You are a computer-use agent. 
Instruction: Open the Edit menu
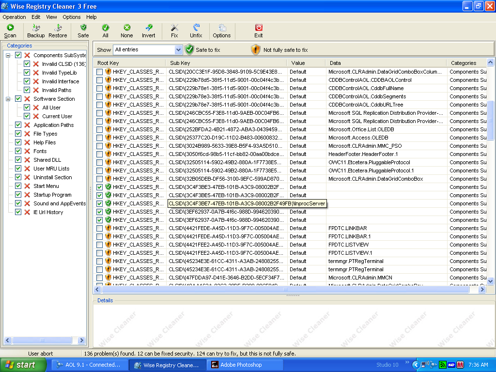[36, 17]
